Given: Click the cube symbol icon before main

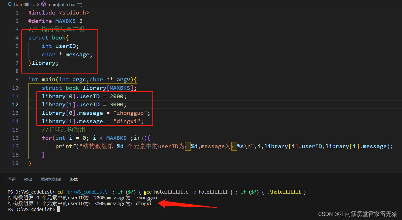Looking at the screenshot, I should click(x=43, y=4).
